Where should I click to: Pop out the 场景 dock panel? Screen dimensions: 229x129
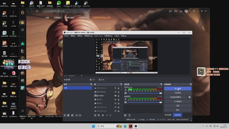pos(91,84)
